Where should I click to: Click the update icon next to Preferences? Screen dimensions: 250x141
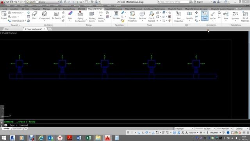pyautogui.click(x=29, y=13)
